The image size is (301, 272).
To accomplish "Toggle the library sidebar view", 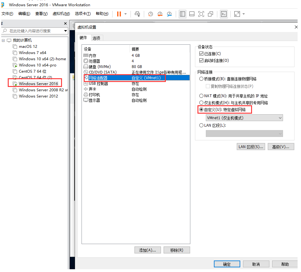I will click(183, 14).
